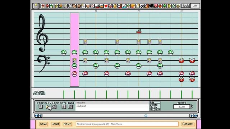Select the Heart instrument icon

coord(106,6)
